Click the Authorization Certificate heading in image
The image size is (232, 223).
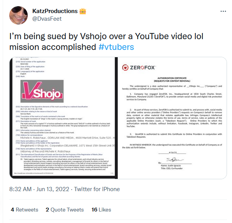(x=172, y=79)
